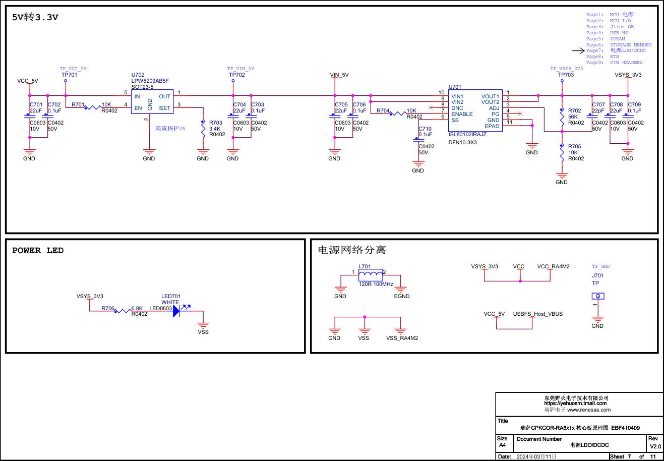Select the C710 0.1uF capacitor symbol
This screenshot has width=664, height=461.
coord(418,140)
